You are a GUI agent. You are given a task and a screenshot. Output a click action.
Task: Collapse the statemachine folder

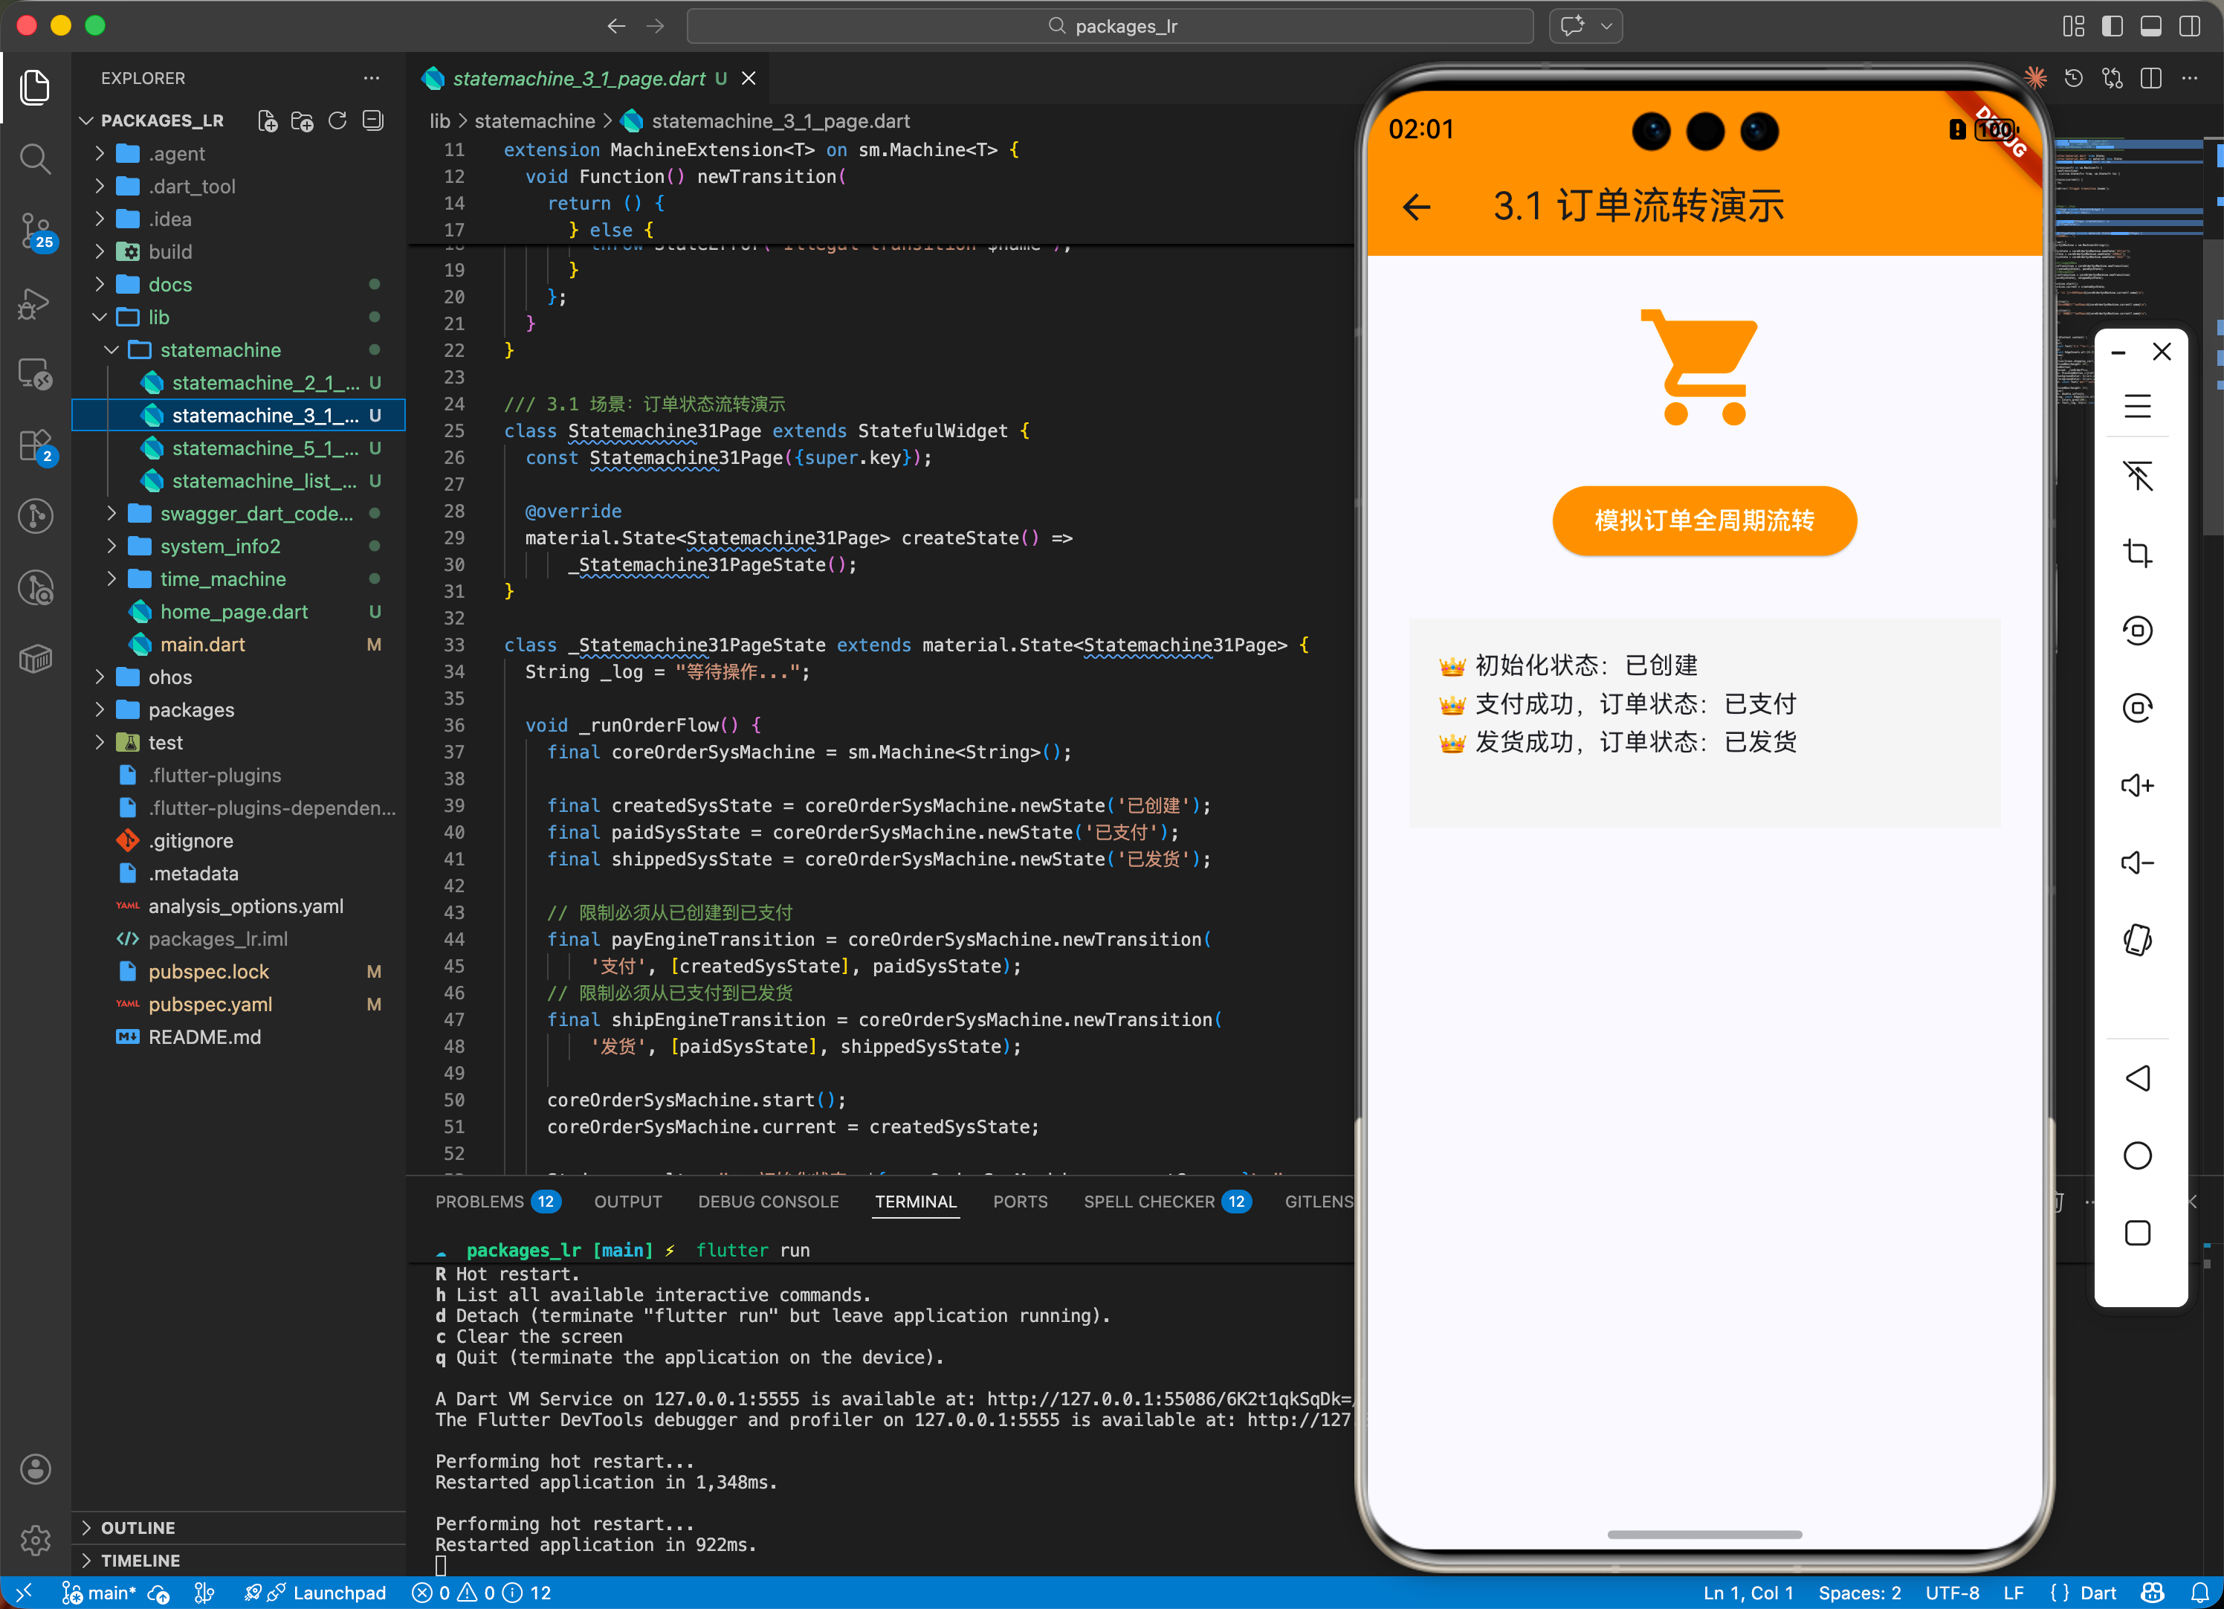point(220,350)
